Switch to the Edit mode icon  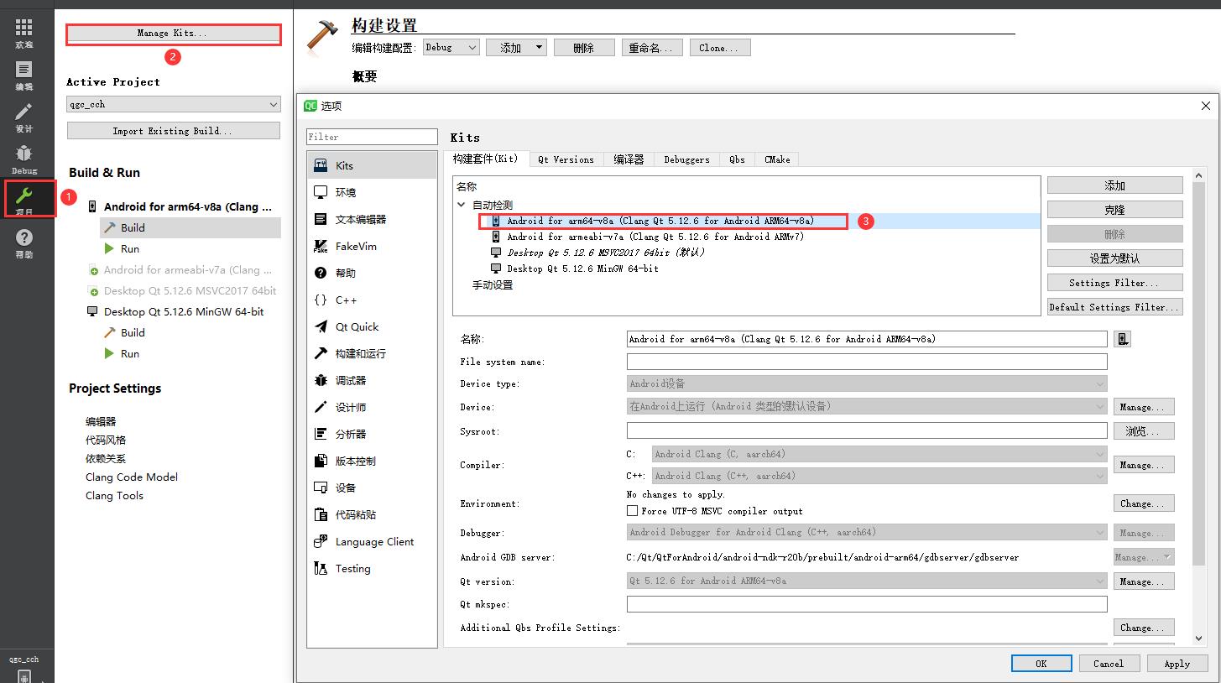[24, 76]
